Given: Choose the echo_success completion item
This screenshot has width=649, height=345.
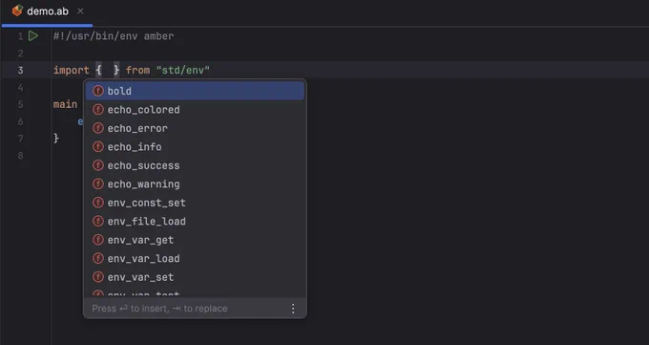Looking at the screenshot, I should point(195,165).
